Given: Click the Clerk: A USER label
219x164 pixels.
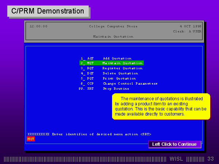Looking at the screenshot, I should point(187,31).
